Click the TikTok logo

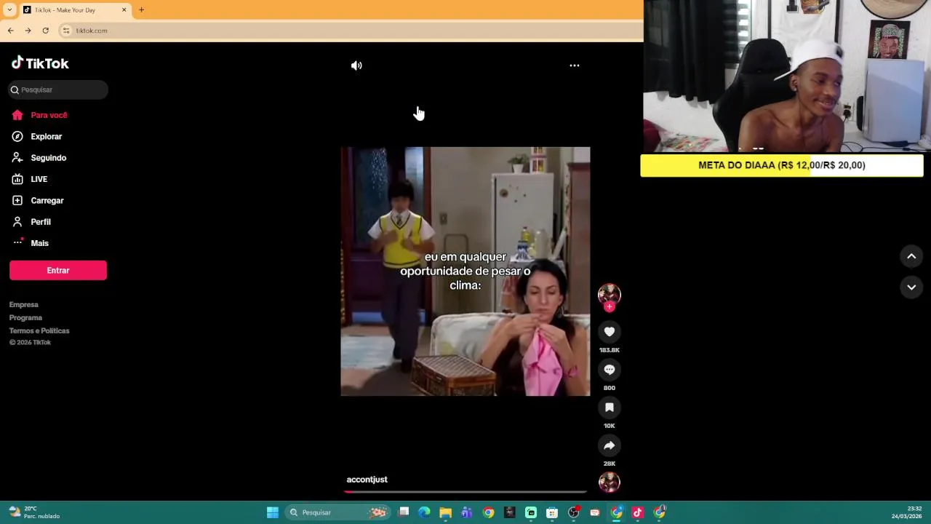pyautogui.click(x=40, y=63)
